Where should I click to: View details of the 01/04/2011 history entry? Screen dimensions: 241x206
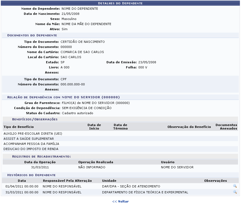tap(235, 186)
